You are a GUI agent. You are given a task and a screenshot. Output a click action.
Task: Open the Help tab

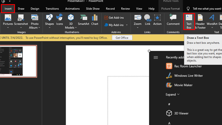[x=151, y=9]
